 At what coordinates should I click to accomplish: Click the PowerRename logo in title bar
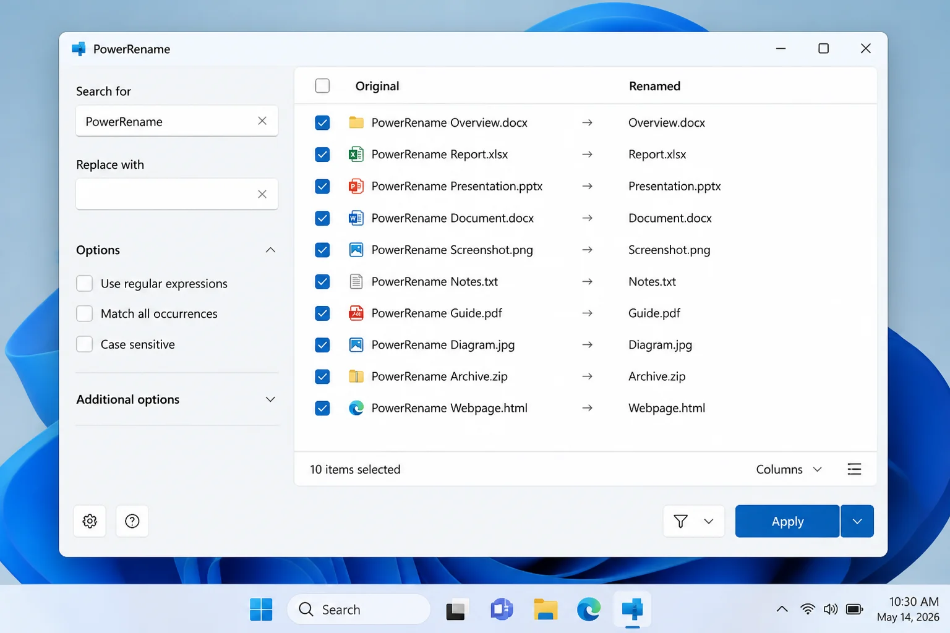coord(79,49)
